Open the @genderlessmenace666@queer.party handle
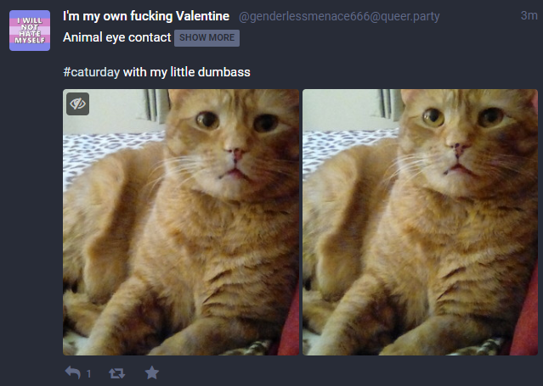 pos(339,16)
